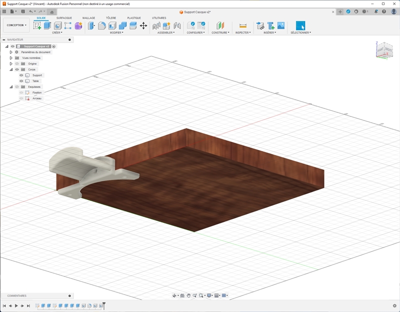Screen dimensions: 400x312
Task: Open the INSÉRER menu
Action: [269, 32]
